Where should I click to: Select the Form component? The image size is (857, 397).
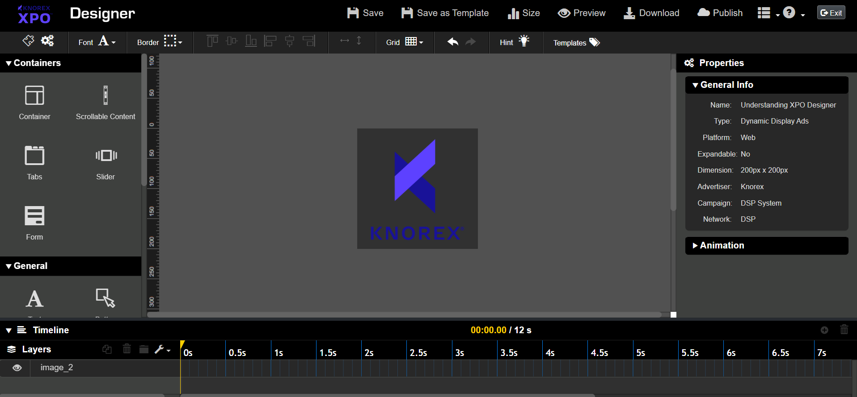pyautogui.click(x=34, y=223)
